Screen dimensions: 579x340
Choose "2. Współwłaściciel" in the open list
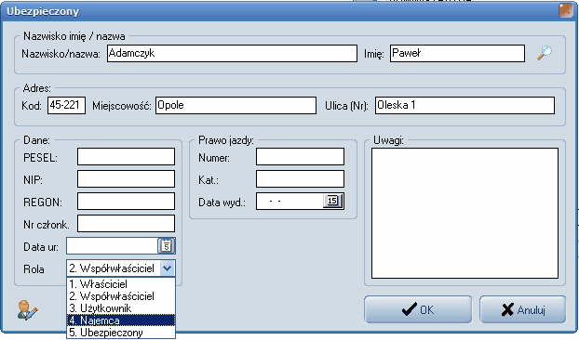point(121,296)
